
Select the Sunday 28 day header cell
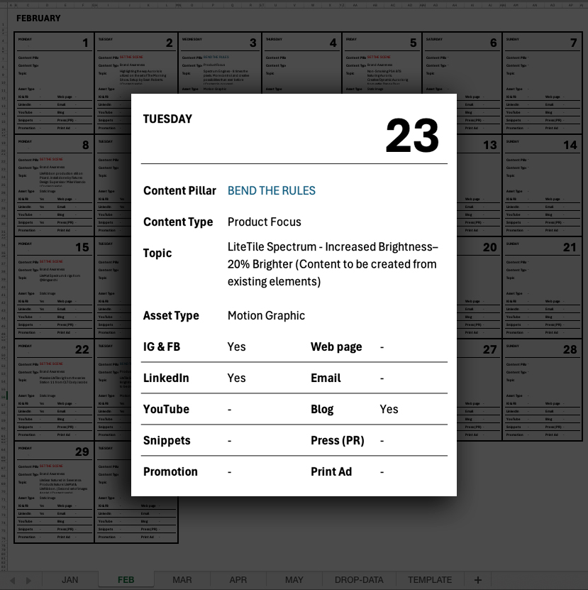pos(542,349)
